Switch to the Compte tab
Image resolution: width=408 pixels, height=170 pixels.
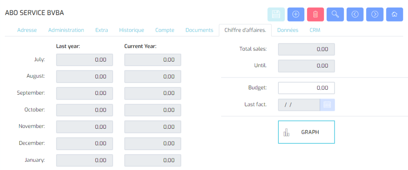[x=165, y=30]
